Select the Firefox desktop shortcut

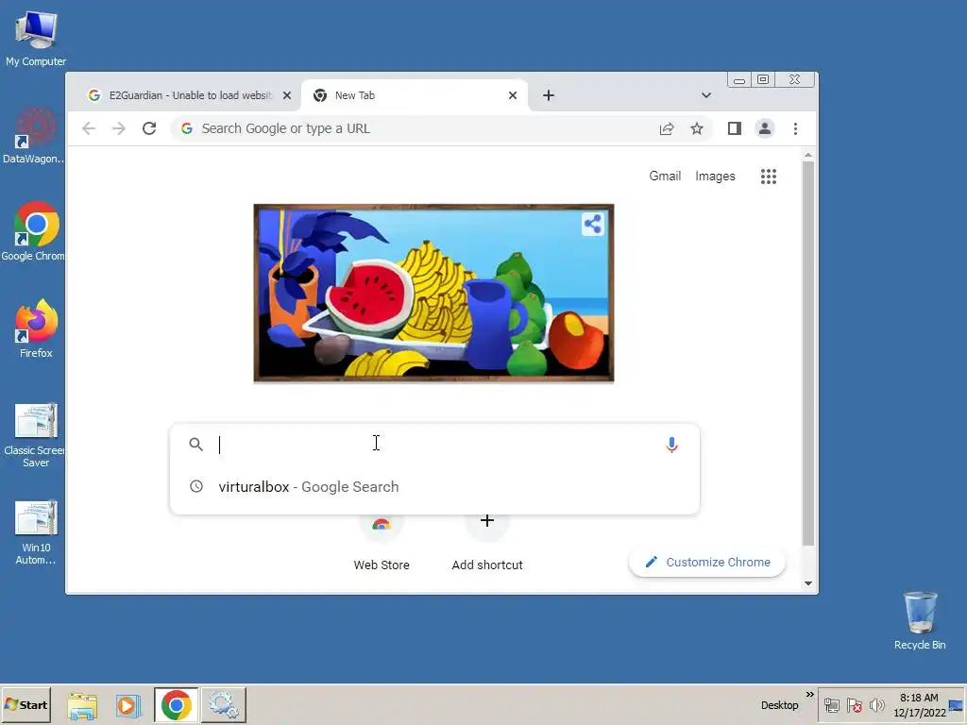(36, 329)
